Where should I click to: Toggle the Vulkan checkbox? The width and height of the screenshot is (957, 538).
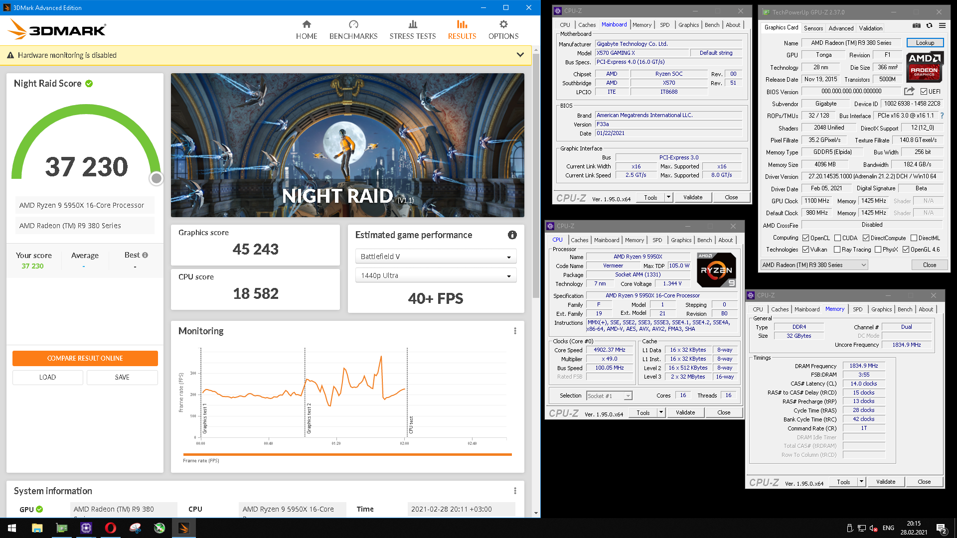pos(805,250)
